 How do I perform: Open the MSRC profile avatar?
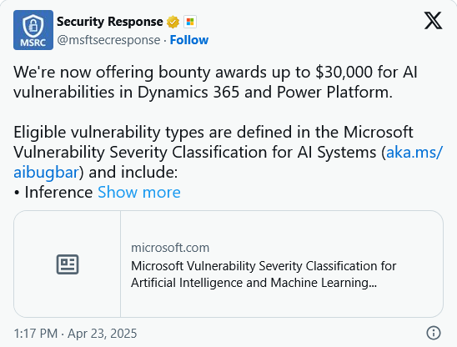[33, 30]
